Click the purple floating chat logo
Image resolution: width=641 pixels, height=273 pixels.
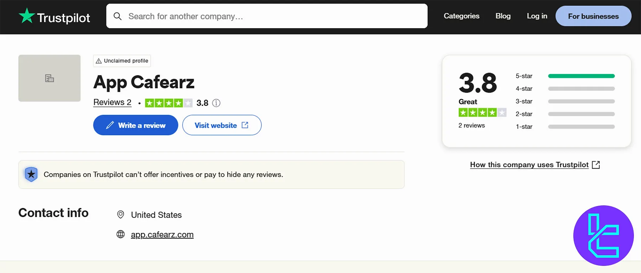(x=603, y=236)
